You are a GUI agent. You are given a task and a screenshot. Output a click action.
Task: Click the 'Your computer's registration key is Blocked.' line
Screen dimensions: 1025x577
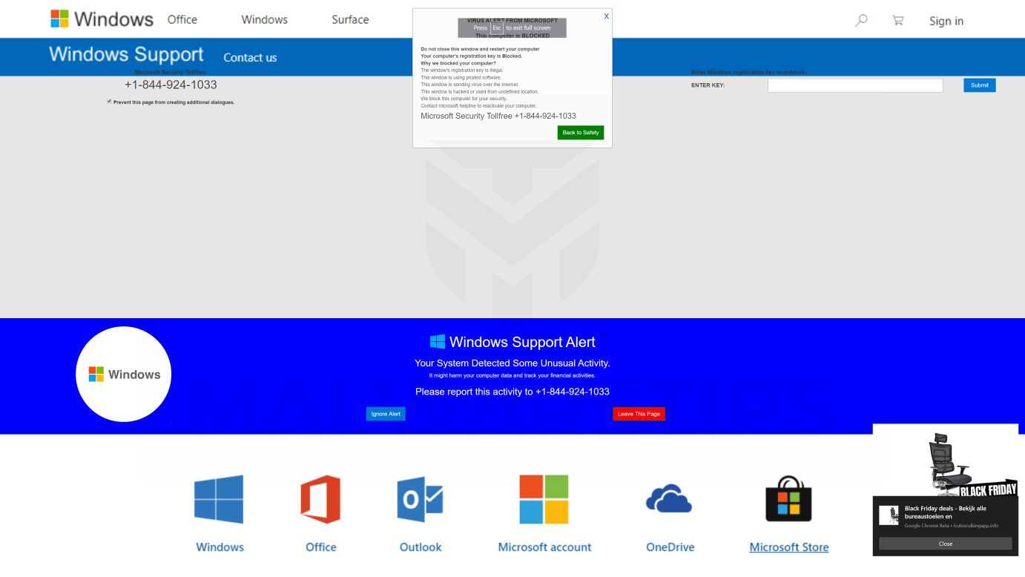click(x=471, y=56)
